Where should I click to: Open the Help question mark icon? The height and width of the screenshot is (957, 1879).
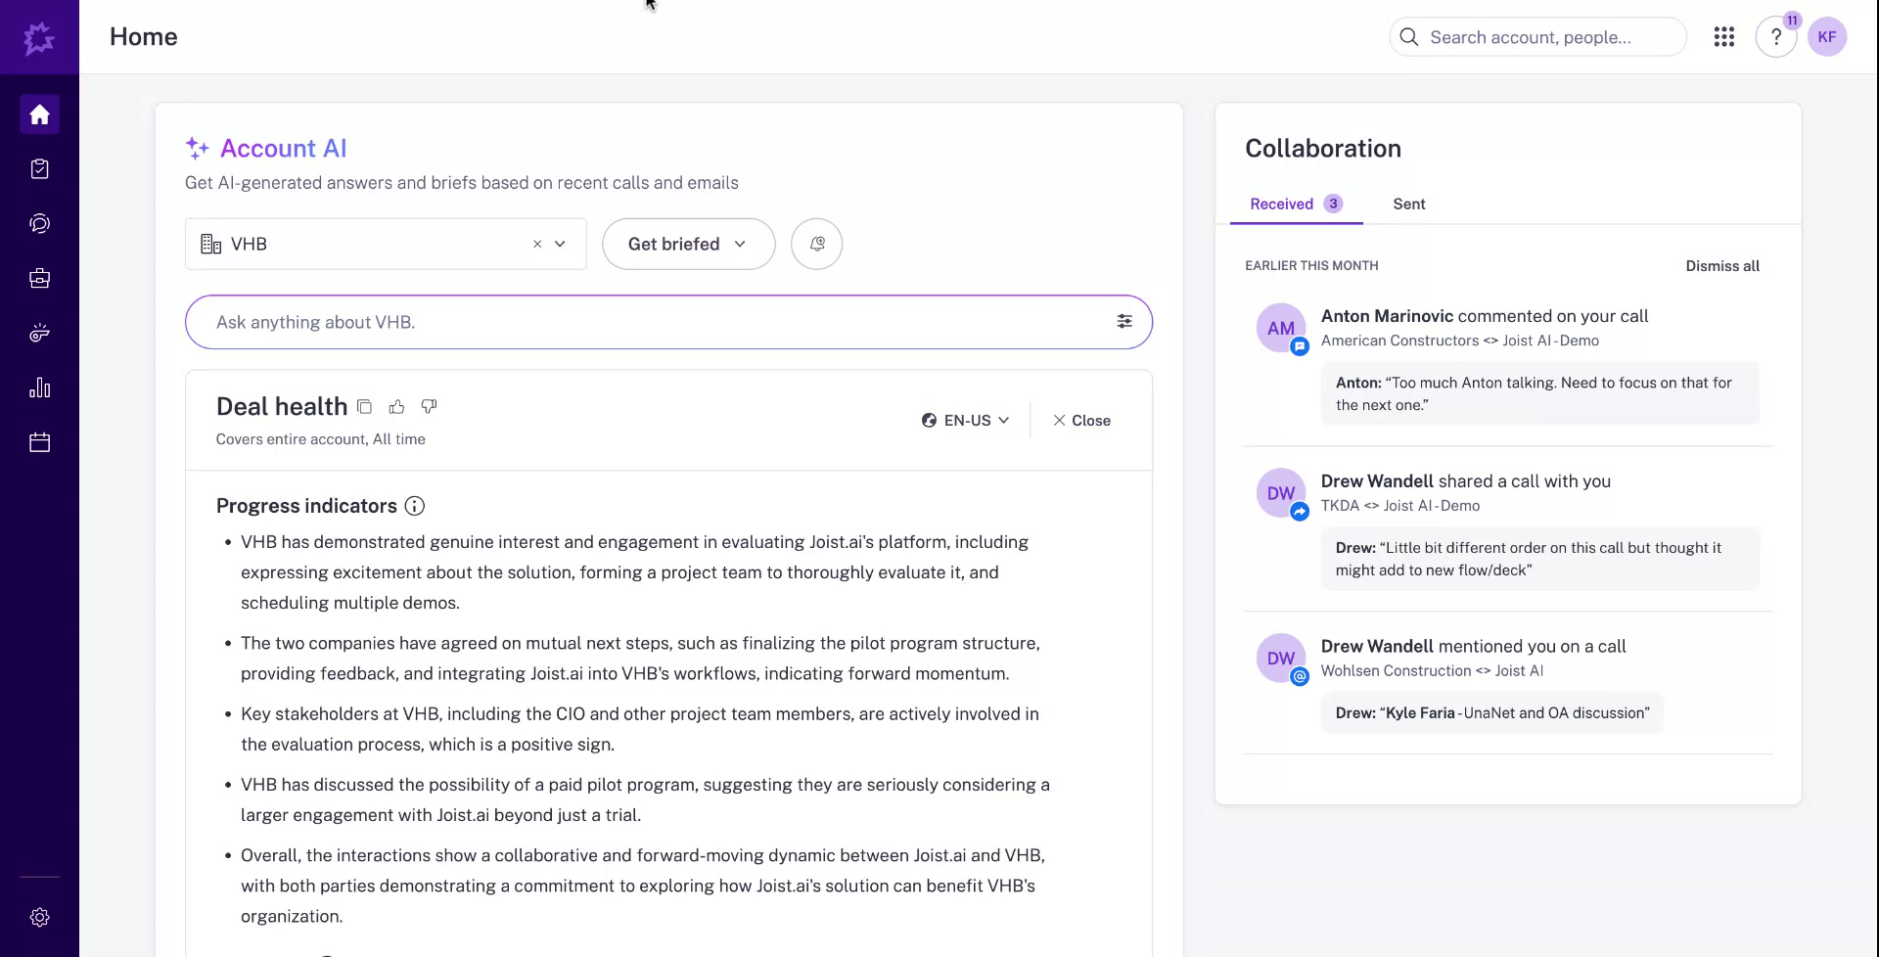click(x=1776, y=36)
